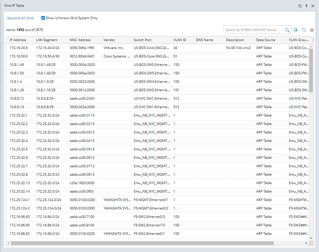Select the row with IP 172.16.40.6
The width and height of the screenshot is (319, 252).
pyautogui.click(x=153, y=48)
